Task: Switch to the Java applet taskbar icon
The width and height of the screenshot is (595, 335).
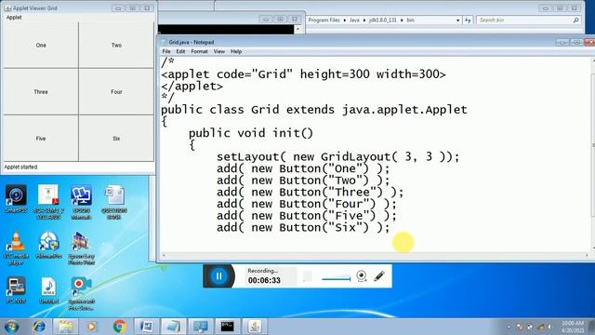Action: click(x=255, y=327)
